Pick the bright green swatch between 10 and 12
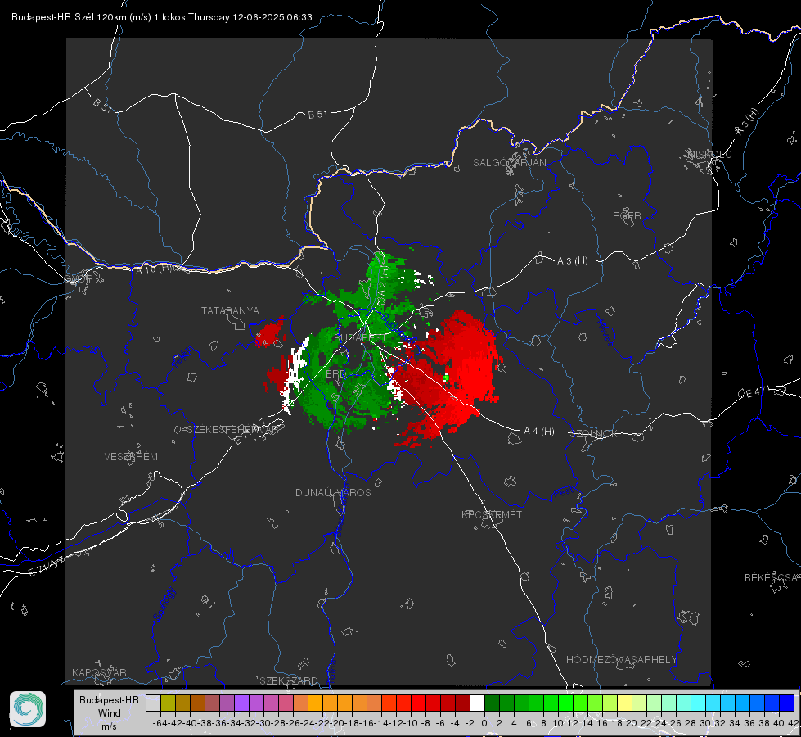The width and height of the screenshot is (801, 737). [565, 703]
